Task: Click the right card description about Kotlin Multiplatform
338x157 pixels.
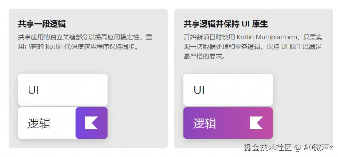Action: point(253,47)
